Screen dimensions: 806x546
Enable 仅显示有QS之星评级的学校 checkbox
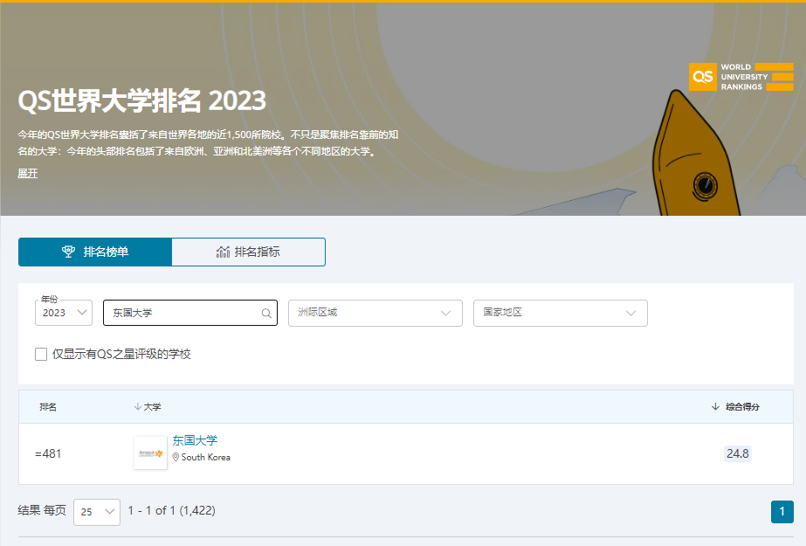(x=41, y=354)
